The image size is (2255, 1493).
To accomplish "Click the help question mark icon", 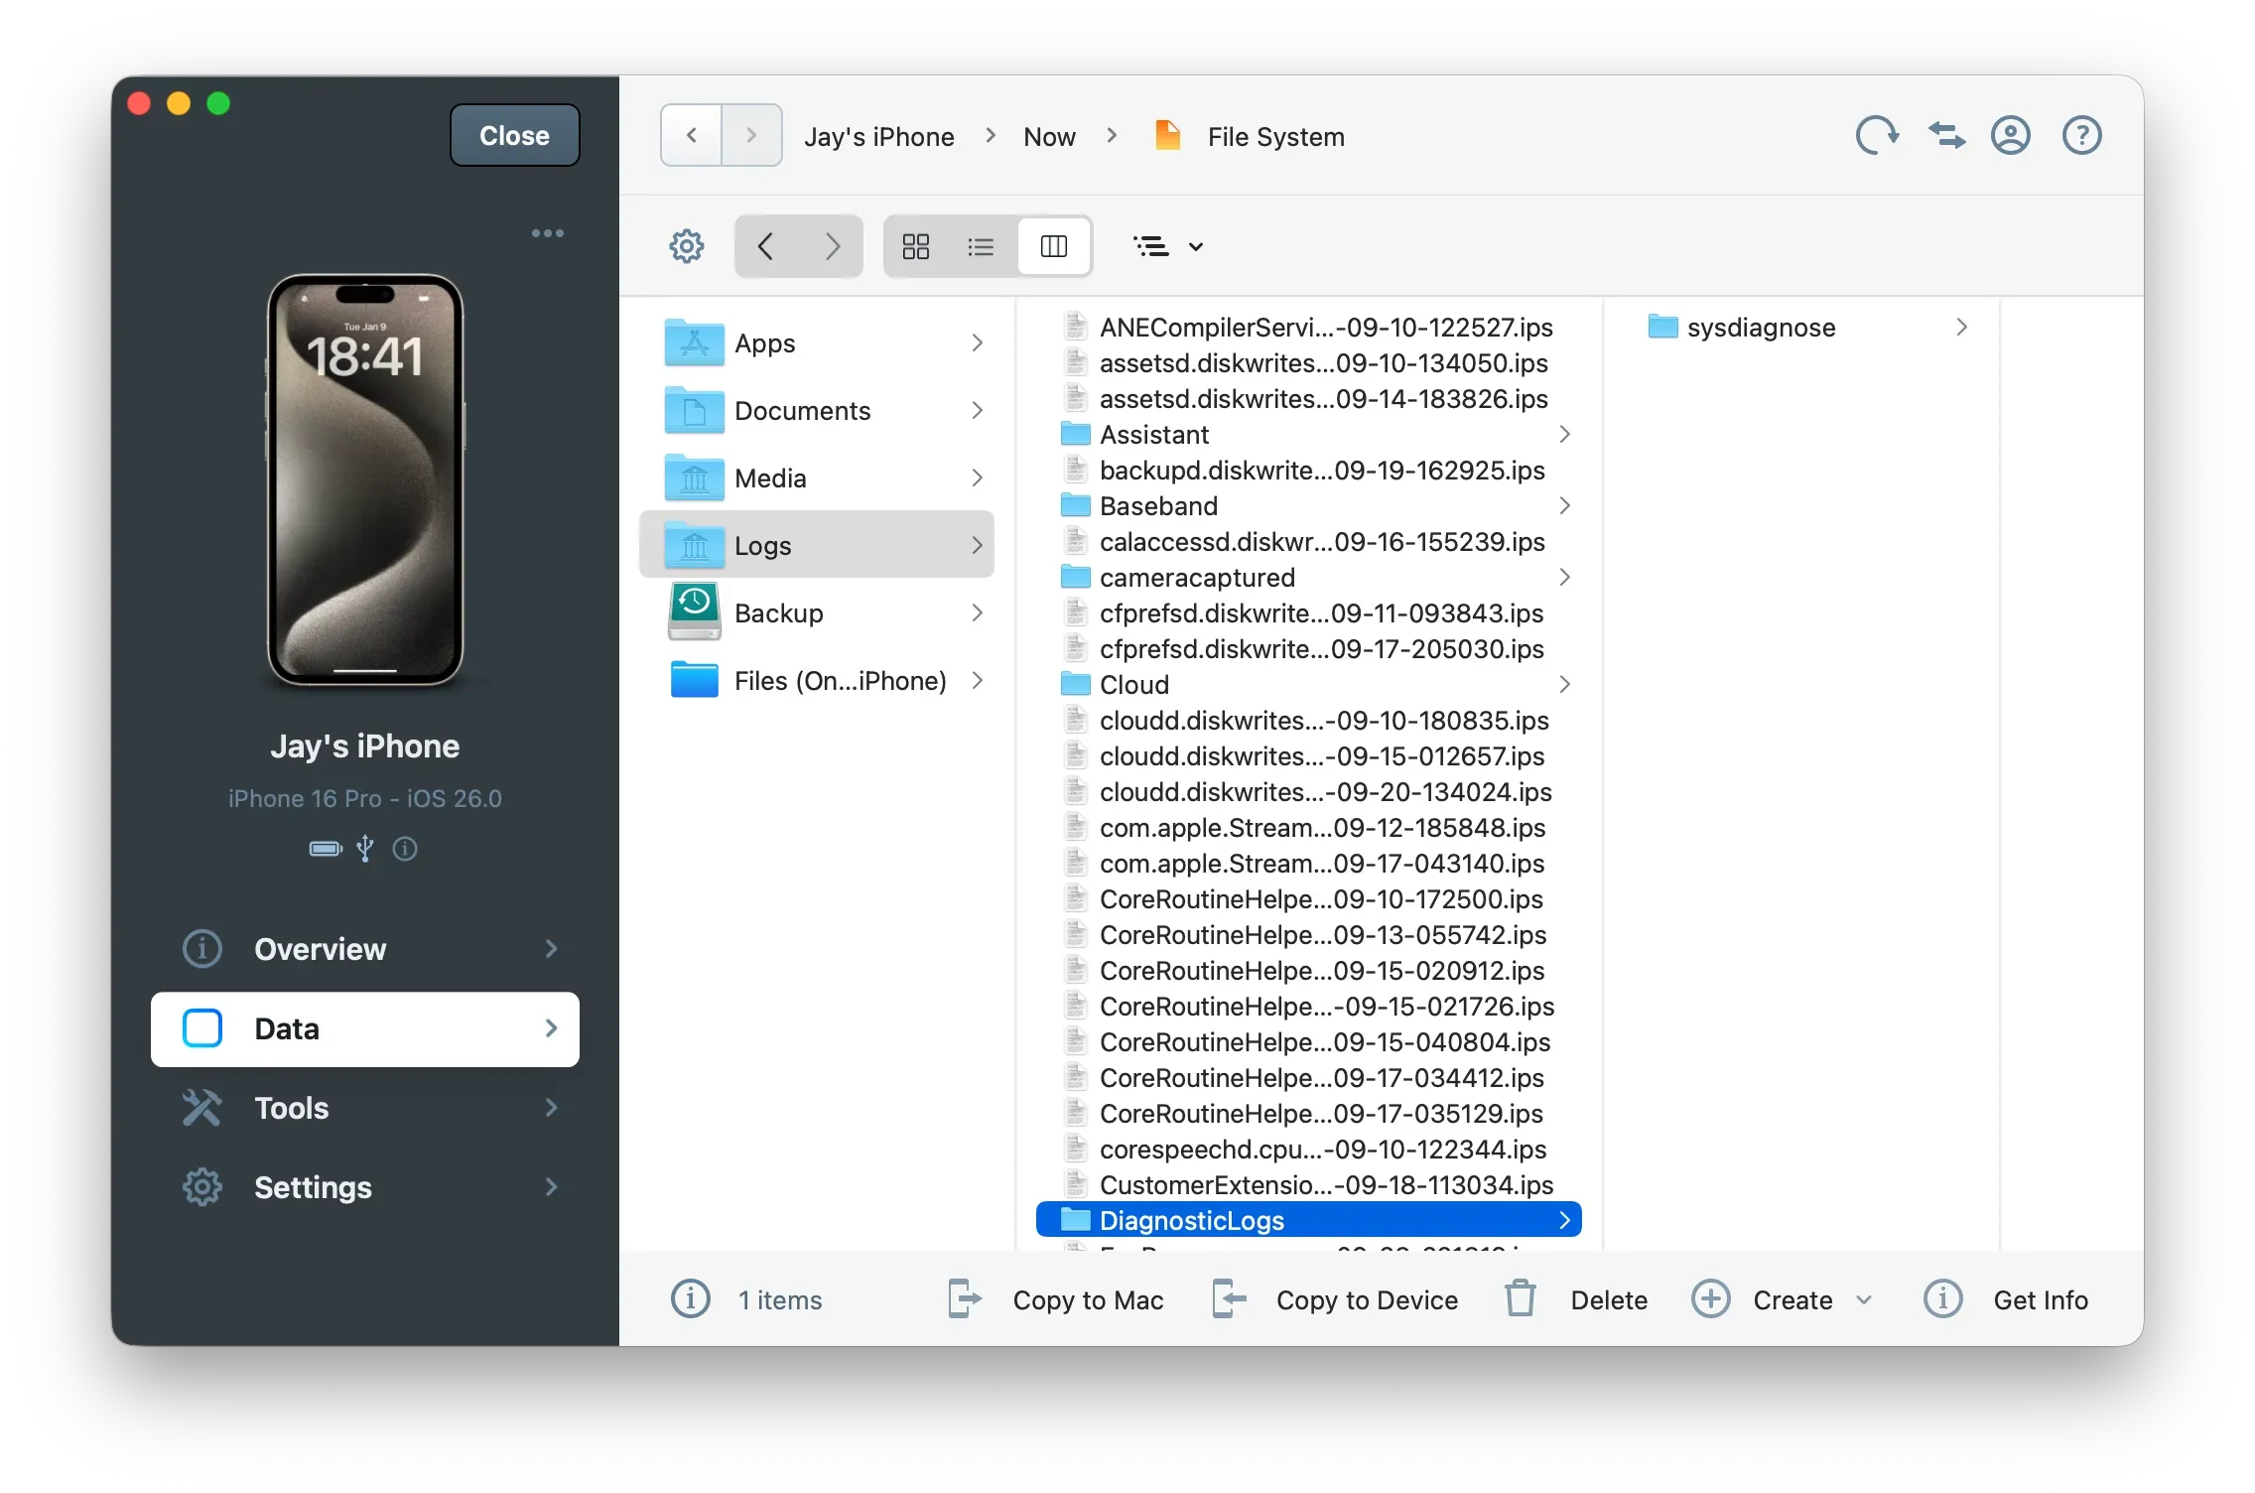I will pyautogui.click(x=2081, y=135).
